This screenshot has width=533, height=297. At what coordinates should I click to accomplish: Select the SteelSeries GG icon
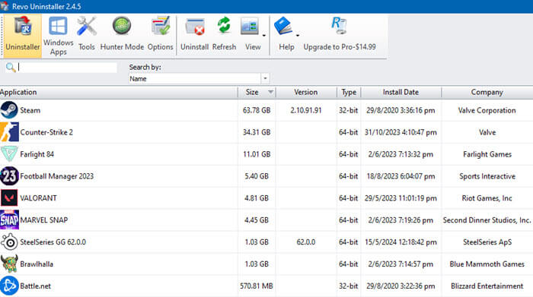9,242
